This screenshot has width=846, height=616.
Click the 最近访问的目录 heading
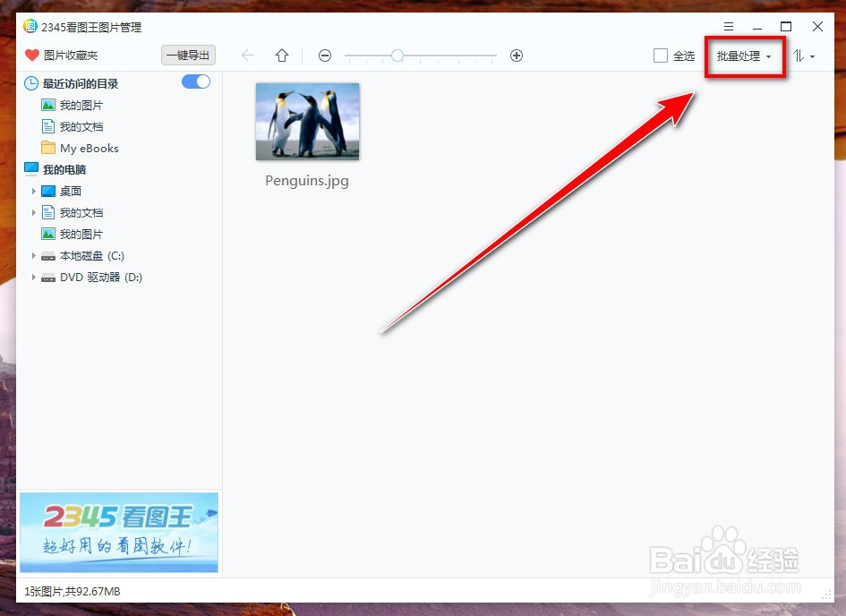[x=81, y=83]
